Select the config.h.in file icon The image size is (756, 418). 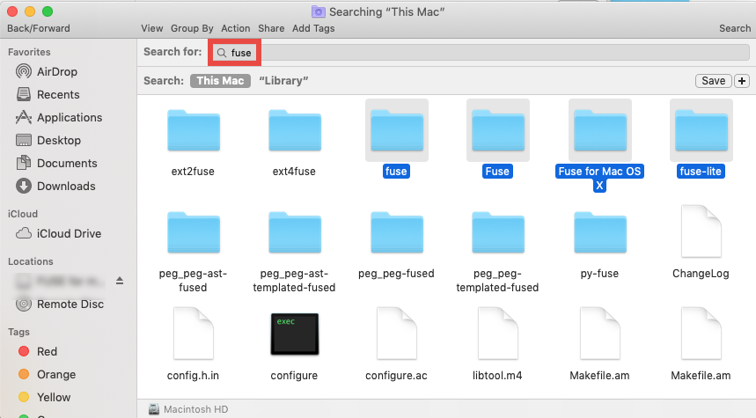[194, 334]
